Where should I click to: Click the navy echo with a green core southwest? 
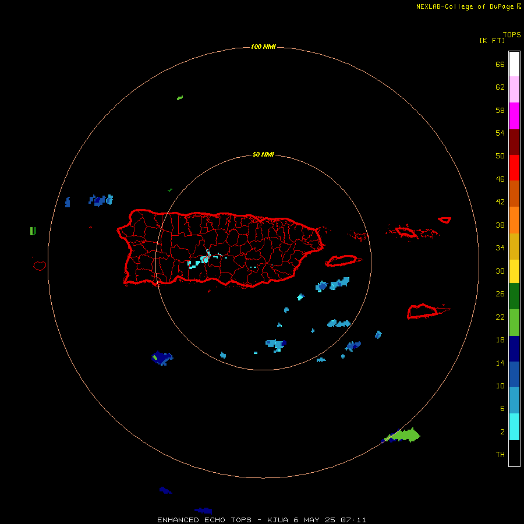tap(162, 358)
